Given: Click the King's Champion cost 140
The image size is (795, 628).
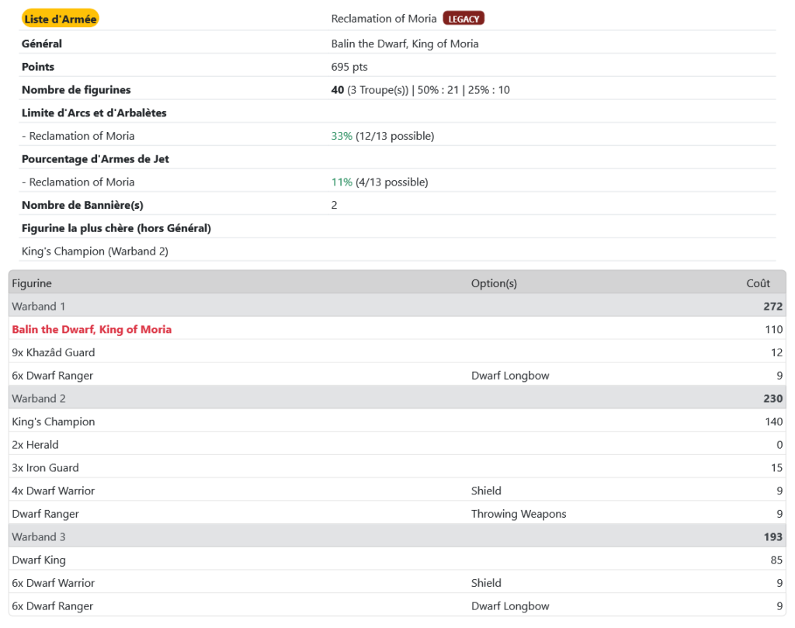Looking at the screenshot, I should point(774,422).
